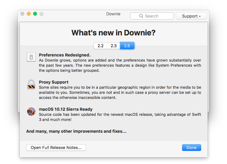Click the green zoom window button
This screenshot has height=164, width=227.
click(x=35, y=14)
